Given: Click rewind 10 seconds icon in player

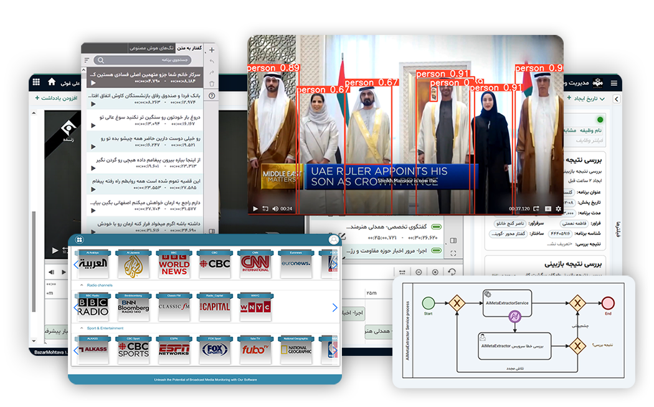Looking at the screenshot, I should [265, 209].
